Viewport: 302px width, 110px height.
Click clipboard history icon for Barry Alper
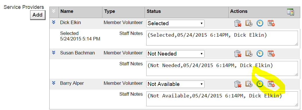pos(249,84)
